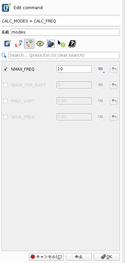Enable the NMAX_ITER_SHIFT checkbox
This screenshot has height=263, width=125.
[x=6, y=85]
